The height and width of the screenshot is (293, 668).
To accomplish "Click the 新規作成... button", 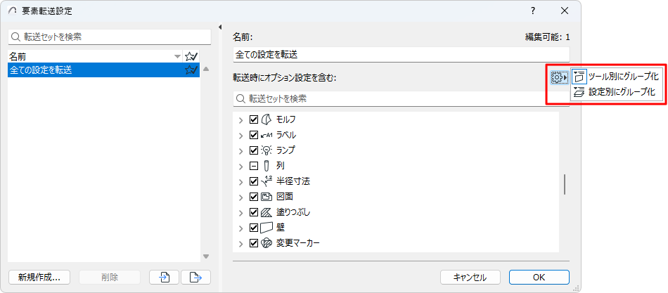I will [39, 278].
